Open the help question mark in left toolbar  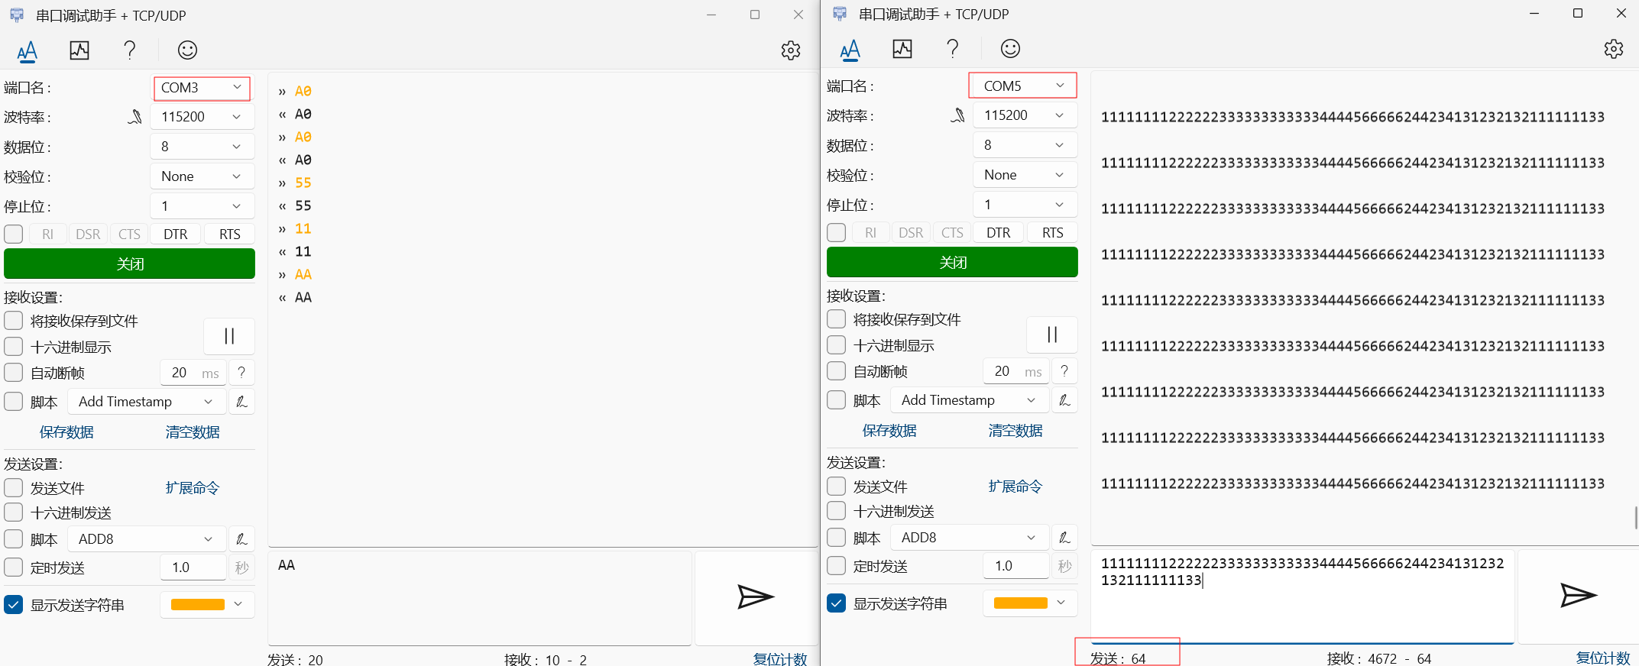[x=130, y=50]
